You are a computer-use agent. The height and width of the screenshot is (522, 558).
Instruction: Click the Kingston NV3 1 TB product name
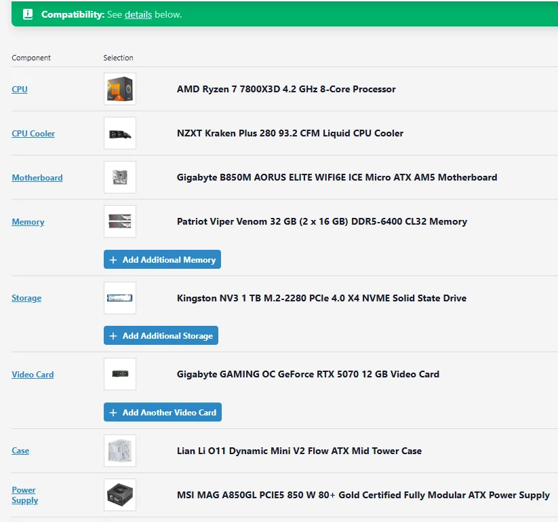(321, 298)
